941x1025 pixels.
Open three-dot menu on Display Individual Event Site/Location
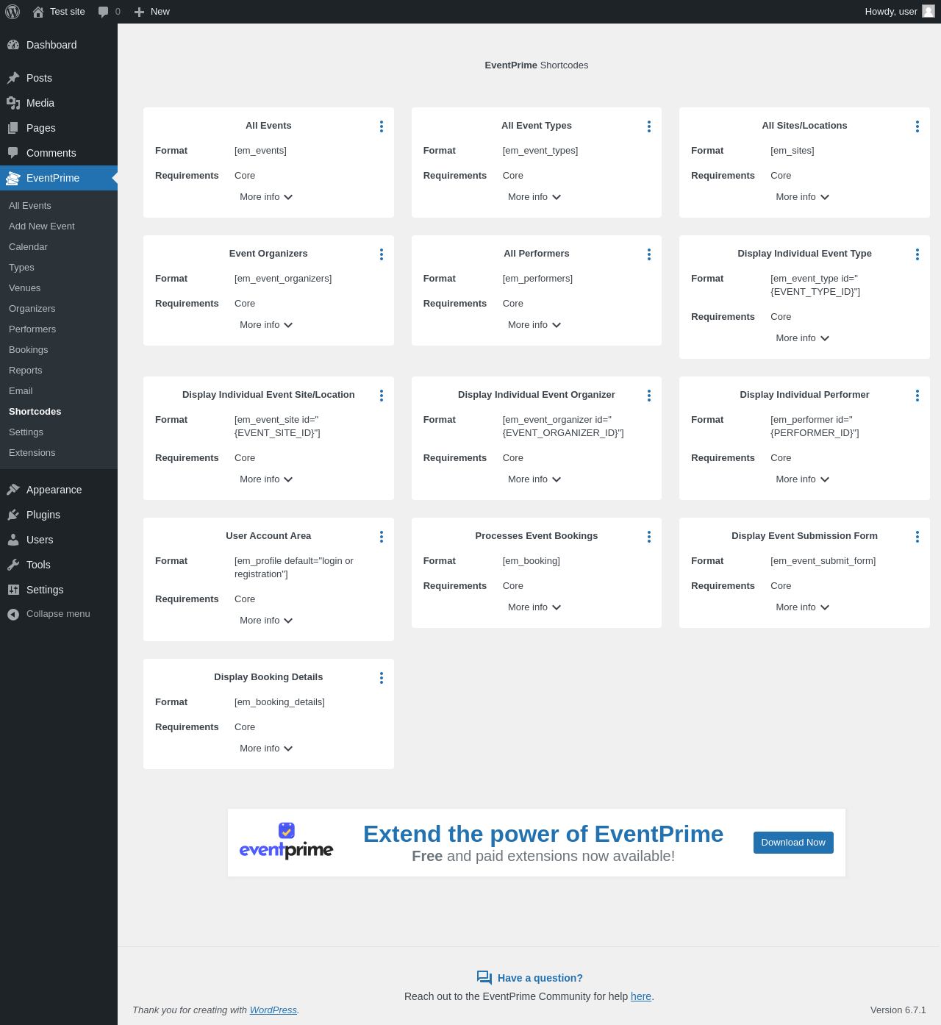pos(382,396)
